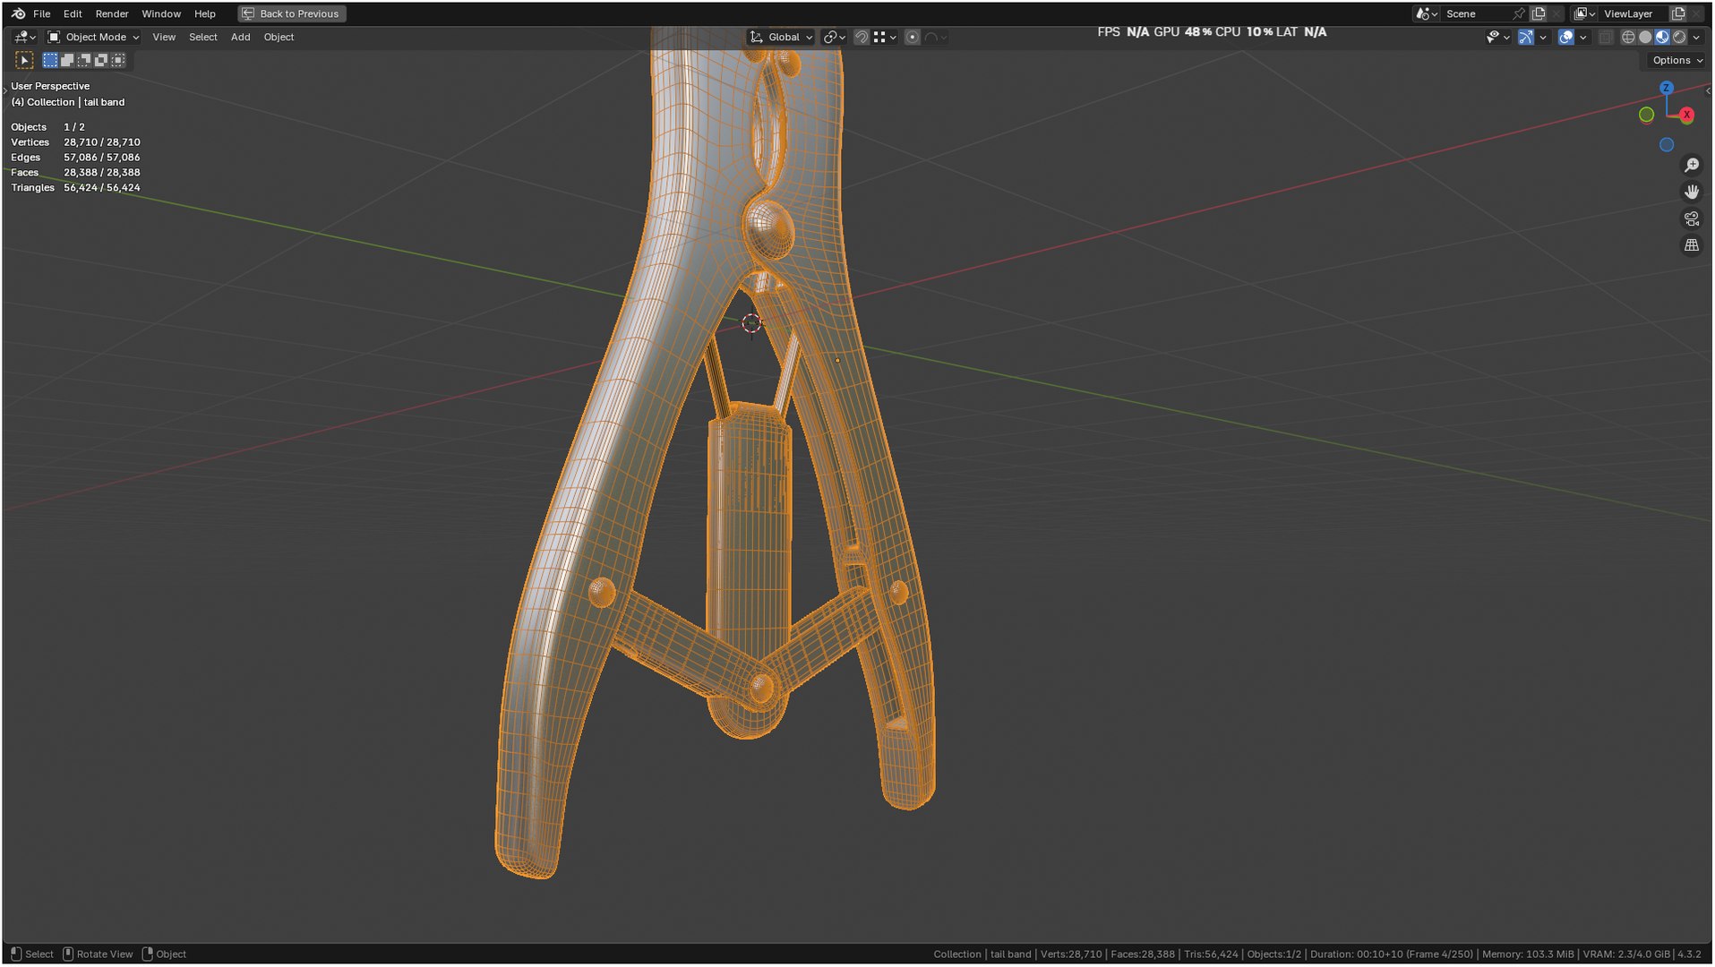Toggle viewport overlays visibility
Viewport: 1715px width, 967px height.
[1565, 37]
